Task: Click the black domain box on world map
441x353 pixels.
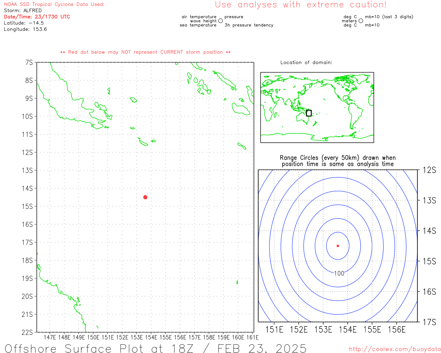Action: (309, 113)
